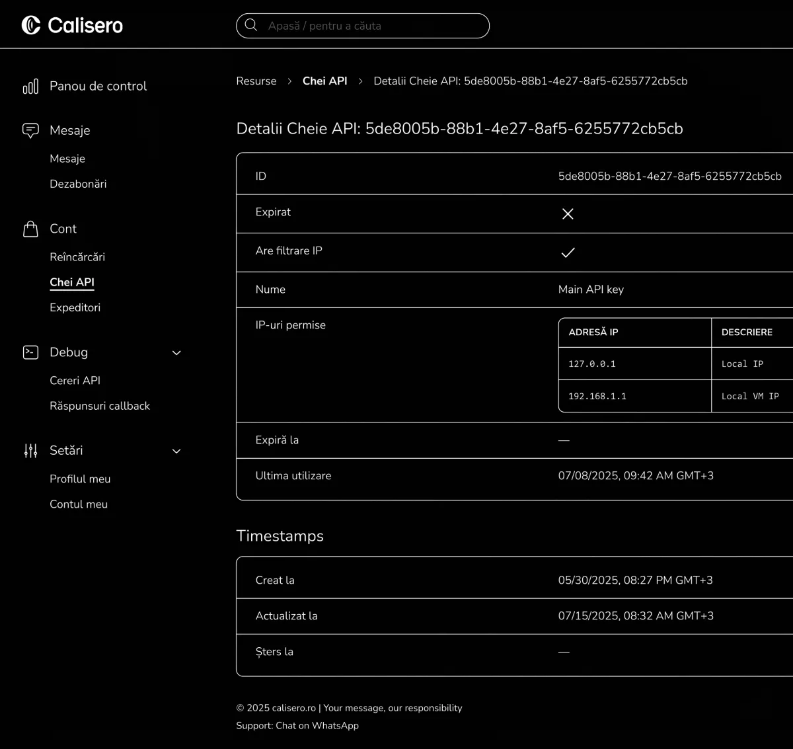Viewport: 793px width, 749px height.
Task: Open Profilul meu settings
Action: [80, 479]
